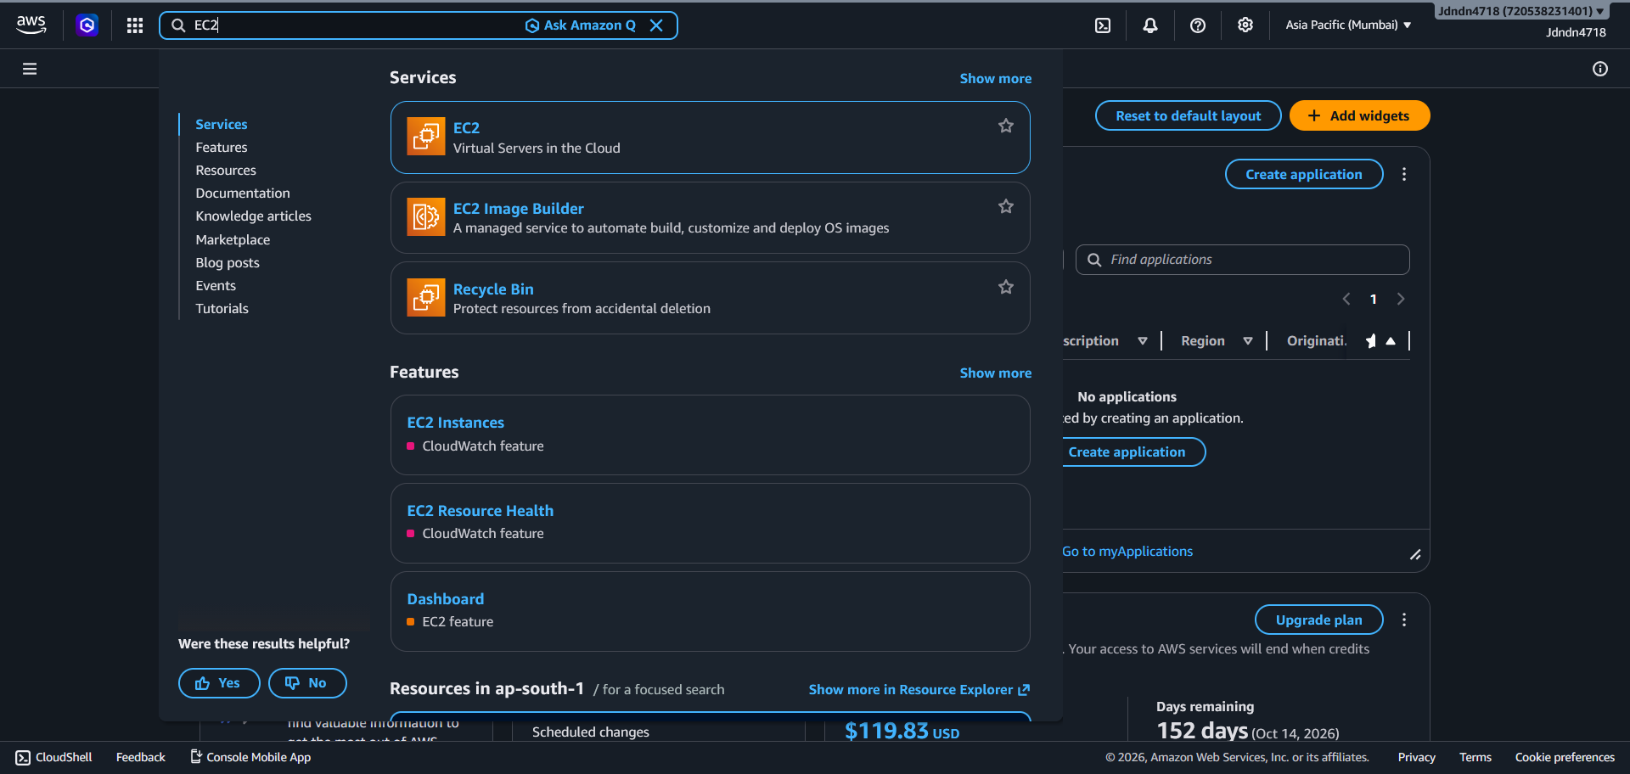The width and height of the screenshot is (1630, 774).
Task: Select the Tutorials search category
Action: tap(222, 309)
